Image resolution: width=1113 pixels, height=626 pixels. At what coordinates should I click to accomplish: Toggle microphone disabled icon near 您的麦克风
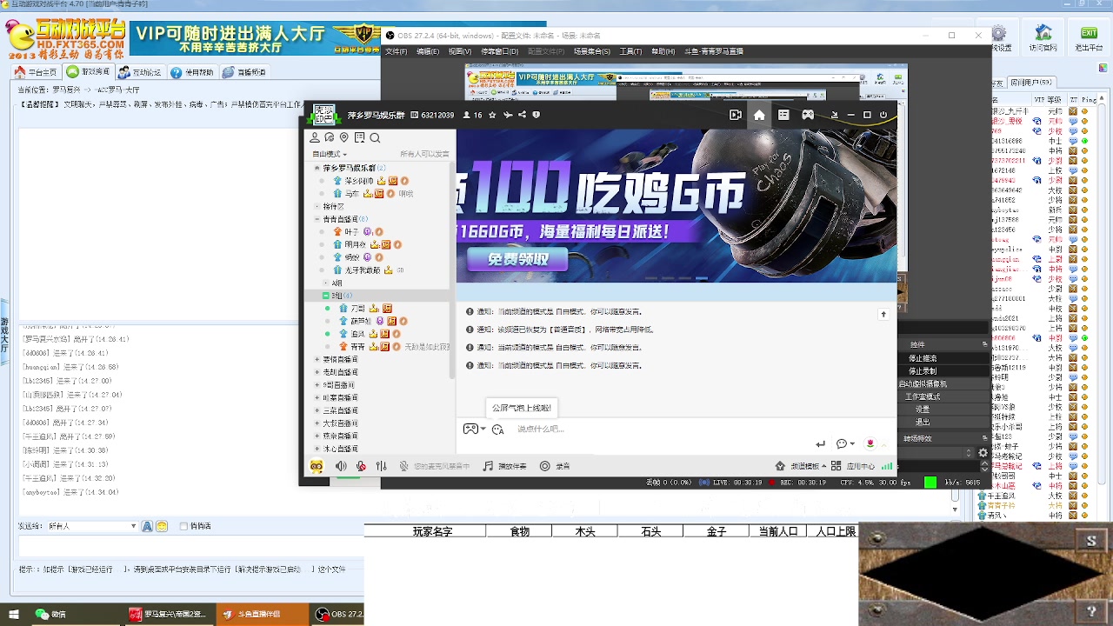pos(403,466)
